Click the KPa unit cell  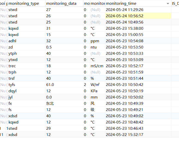pos(95,91)
